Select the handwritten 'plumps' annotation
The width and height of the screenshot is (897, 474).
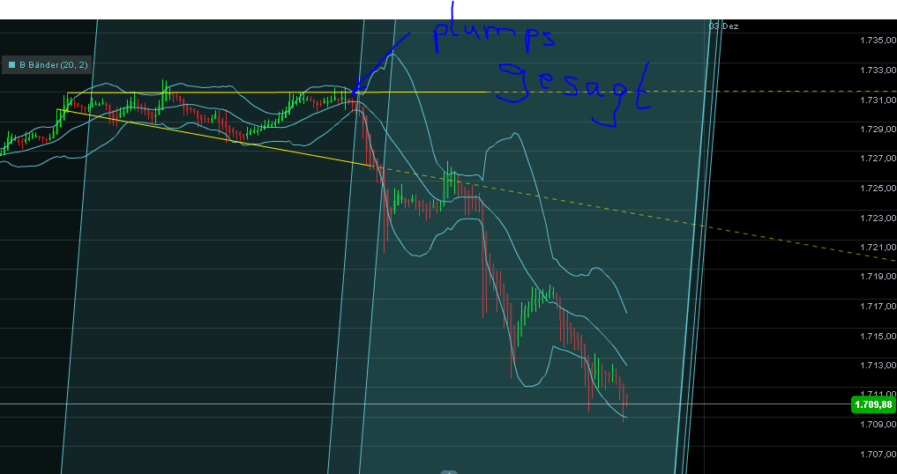coord(494,35)
